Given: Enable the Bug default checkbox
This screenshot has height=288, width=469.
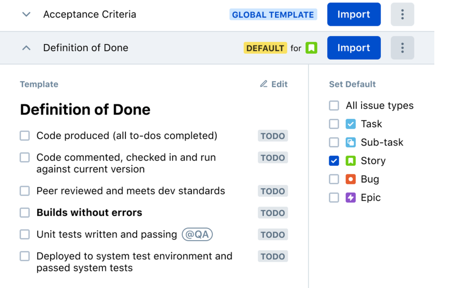Looking at the screenshot, I should [334, 179].
